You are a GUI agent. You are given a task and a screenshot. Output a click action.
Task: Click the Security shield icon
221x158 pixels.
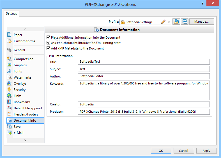coord(9,89)
